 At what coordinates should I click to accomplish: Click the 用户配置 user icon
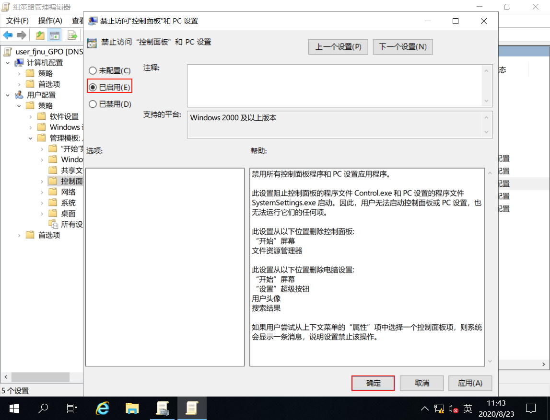(19, 95)
